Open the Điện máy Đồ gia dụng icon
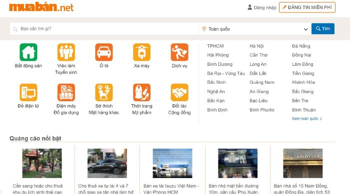Screen dimensions: 350x194 66,92
